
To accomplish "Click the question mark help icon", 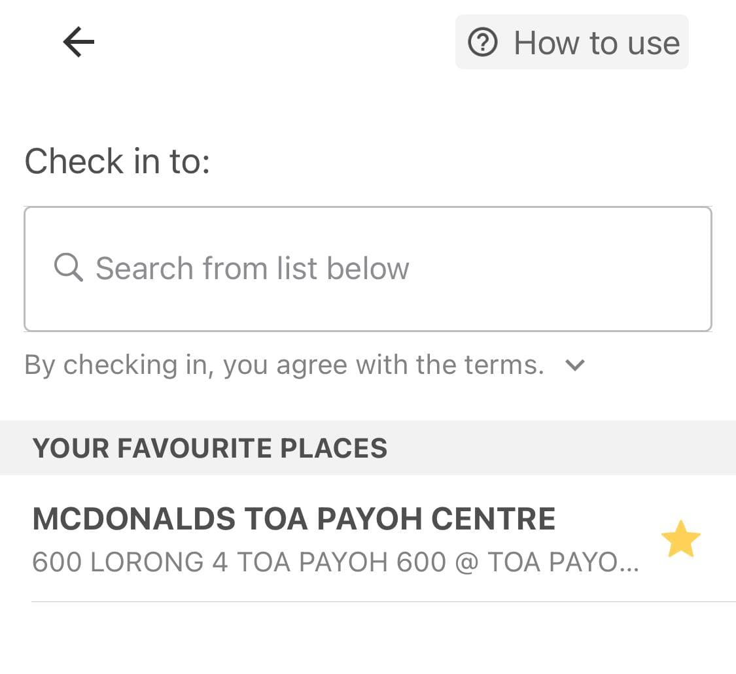I will tap(482, 42).
